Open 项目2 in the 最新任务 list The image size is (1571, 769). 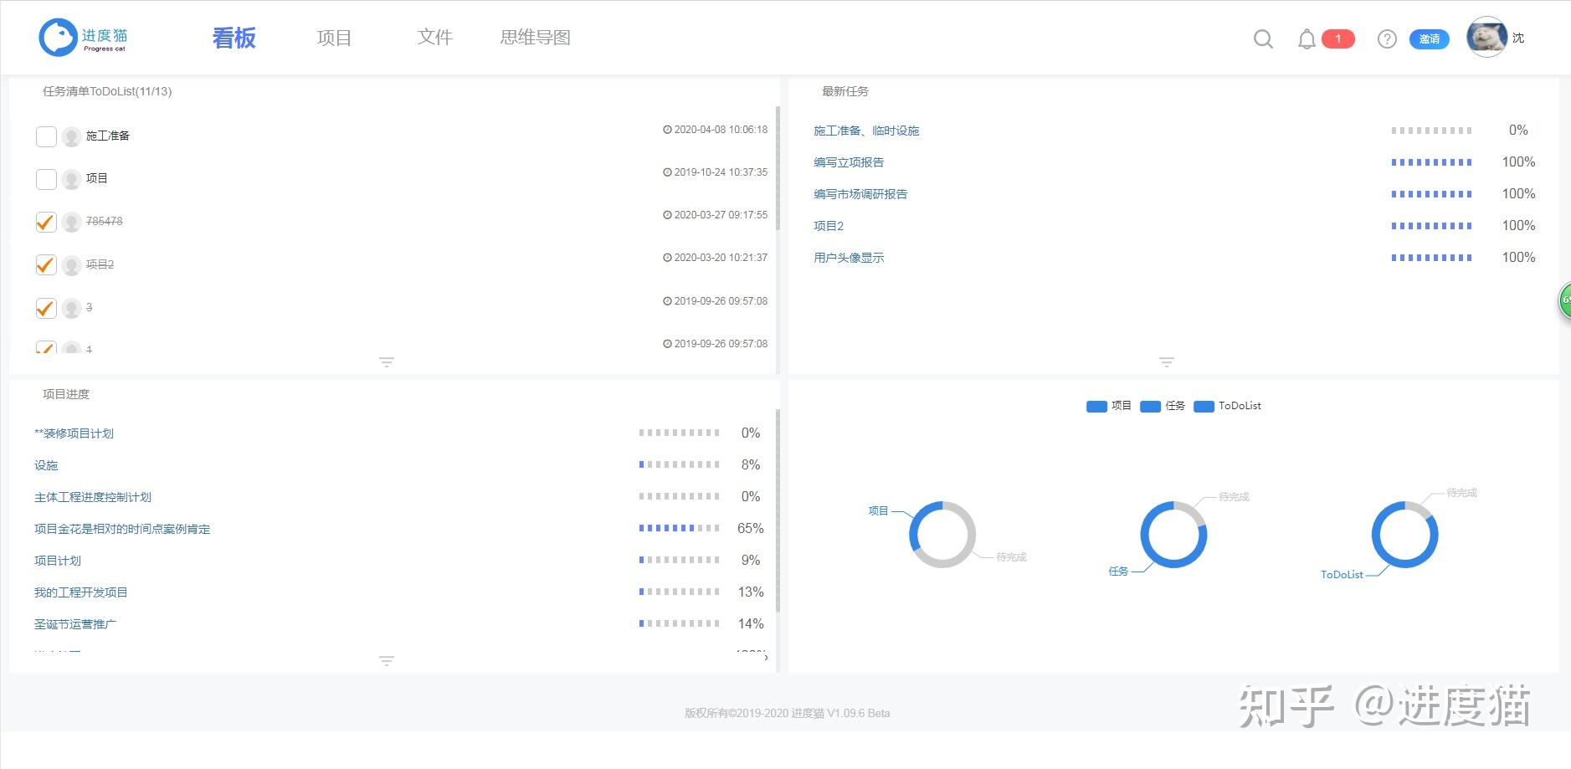tap(829, 226)
